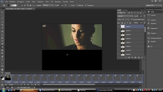
Task: Create a new layer in Livelli panel
Action: point(139,57)
